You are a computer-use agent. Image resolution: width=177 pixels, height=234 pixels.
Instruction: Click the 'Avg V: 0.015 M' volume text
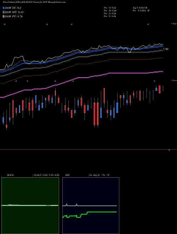point(140,8)
